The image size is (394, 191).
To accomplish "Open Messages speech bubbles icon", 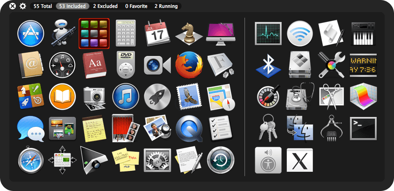I will tap(31, 129).
